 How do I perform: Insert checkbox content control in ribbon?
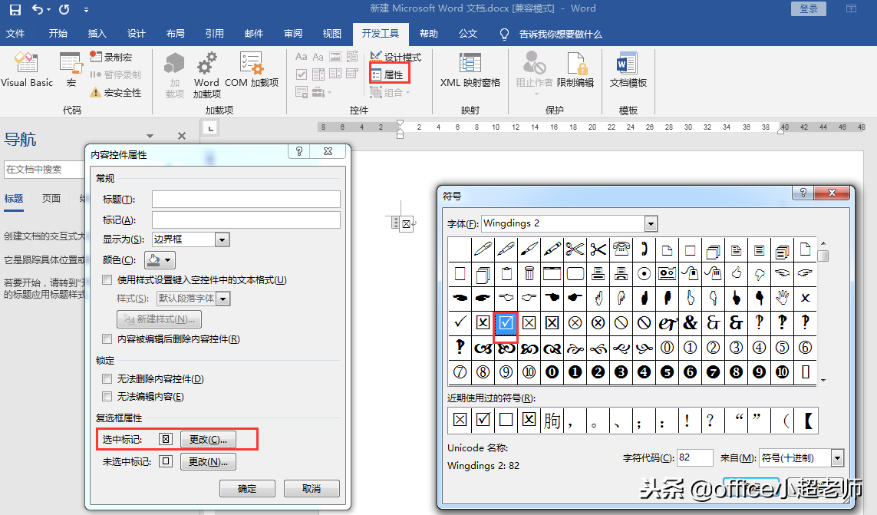(x=302, y=74)
